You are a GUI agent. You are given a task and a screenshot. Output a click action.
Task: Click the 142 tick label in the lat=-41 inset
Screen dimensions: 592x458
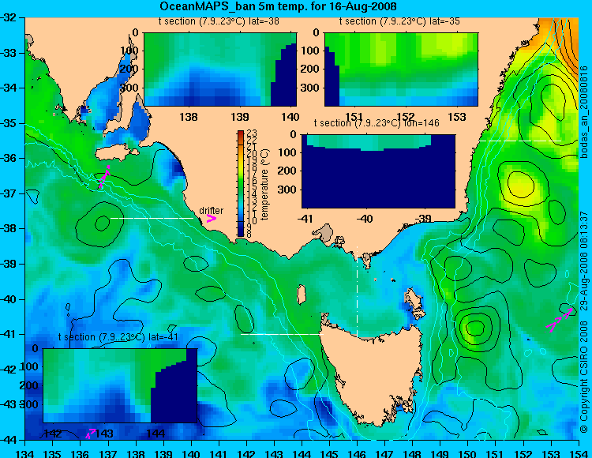pyautogui.click(x=53, y=433)
